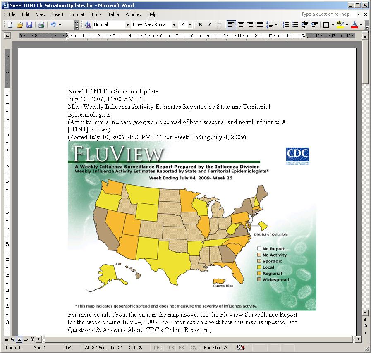Toggle OVR overtype mode in status bar
Screen dimensions: 371x353
[195, 348]
